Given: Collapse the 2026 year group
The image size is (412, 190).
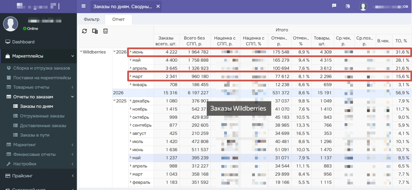Looking at the screenshot, I should (114, 51).
